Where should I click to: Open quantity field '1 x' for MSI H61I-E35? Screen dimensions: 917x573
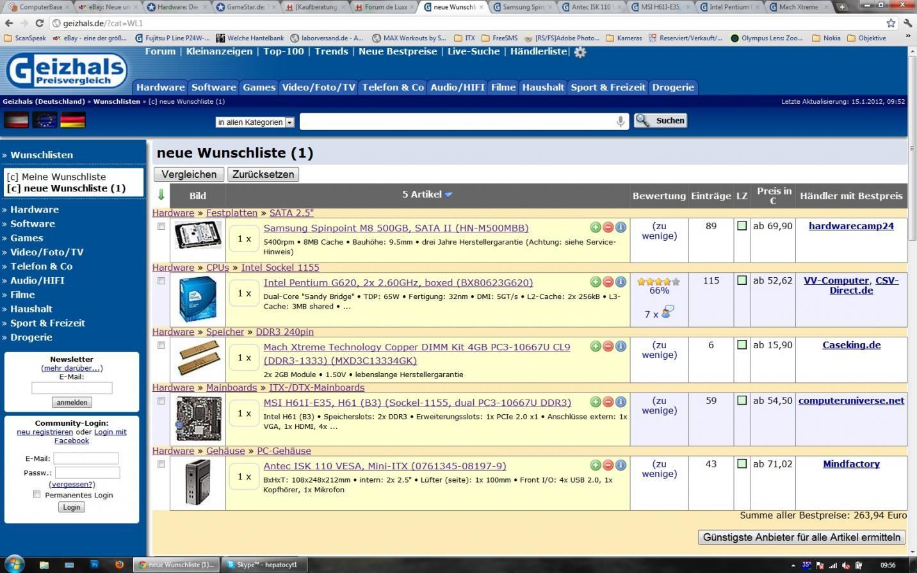pos(244,413)
